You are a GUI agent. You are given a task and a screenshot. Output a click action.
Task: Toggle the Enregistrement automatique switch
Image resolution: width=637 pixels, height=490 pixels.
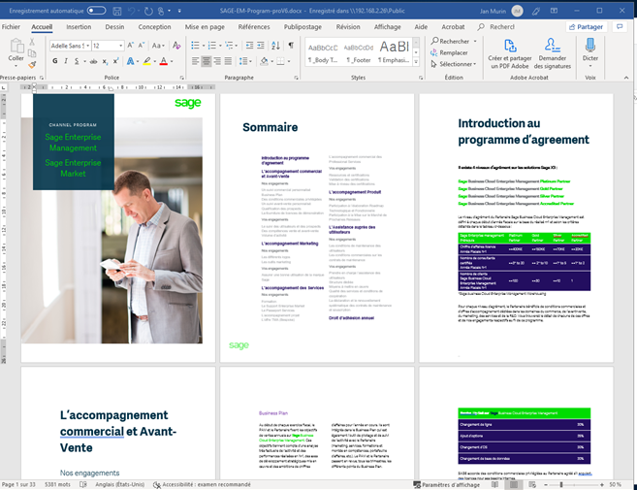[x=96, y=11]
